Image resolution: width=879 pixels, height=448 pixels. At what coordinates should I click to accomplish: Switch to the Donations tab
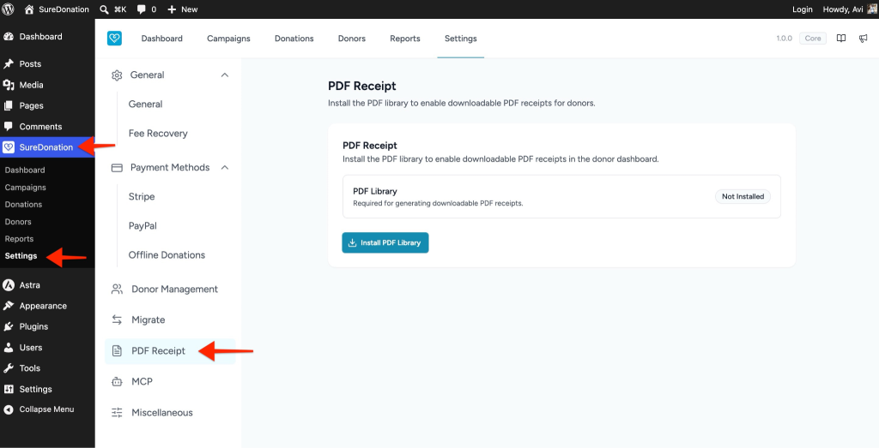pos(294,39)
